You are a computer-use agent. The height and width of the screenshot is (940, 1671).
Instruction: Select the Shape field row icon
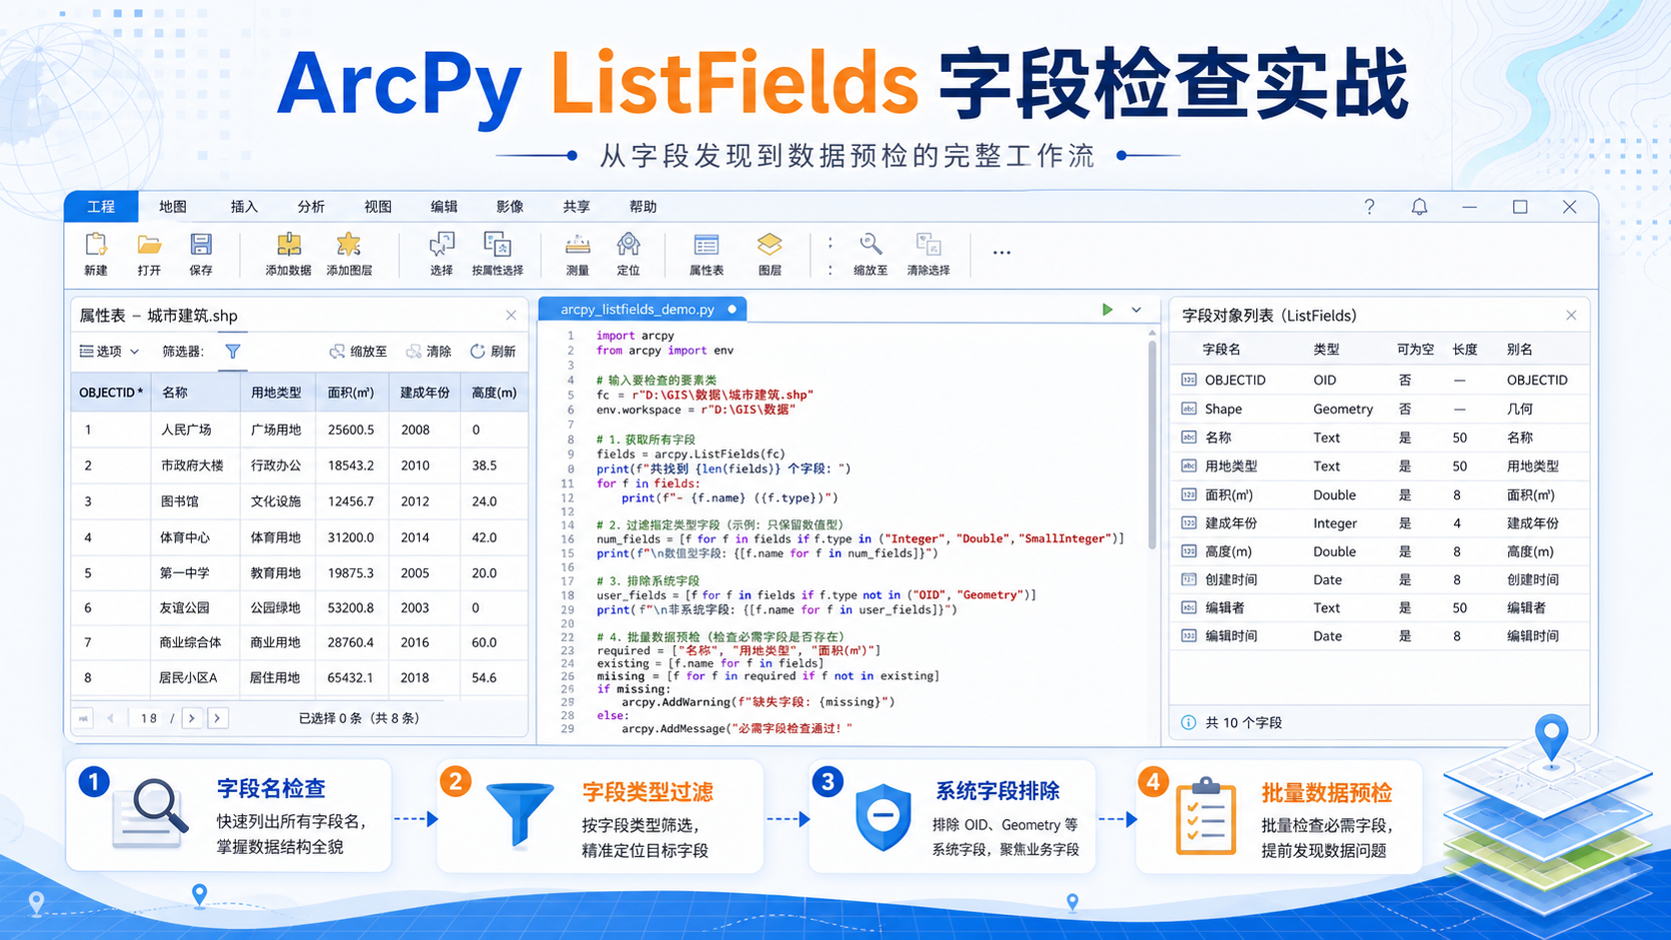click(x=1188, y=409)
